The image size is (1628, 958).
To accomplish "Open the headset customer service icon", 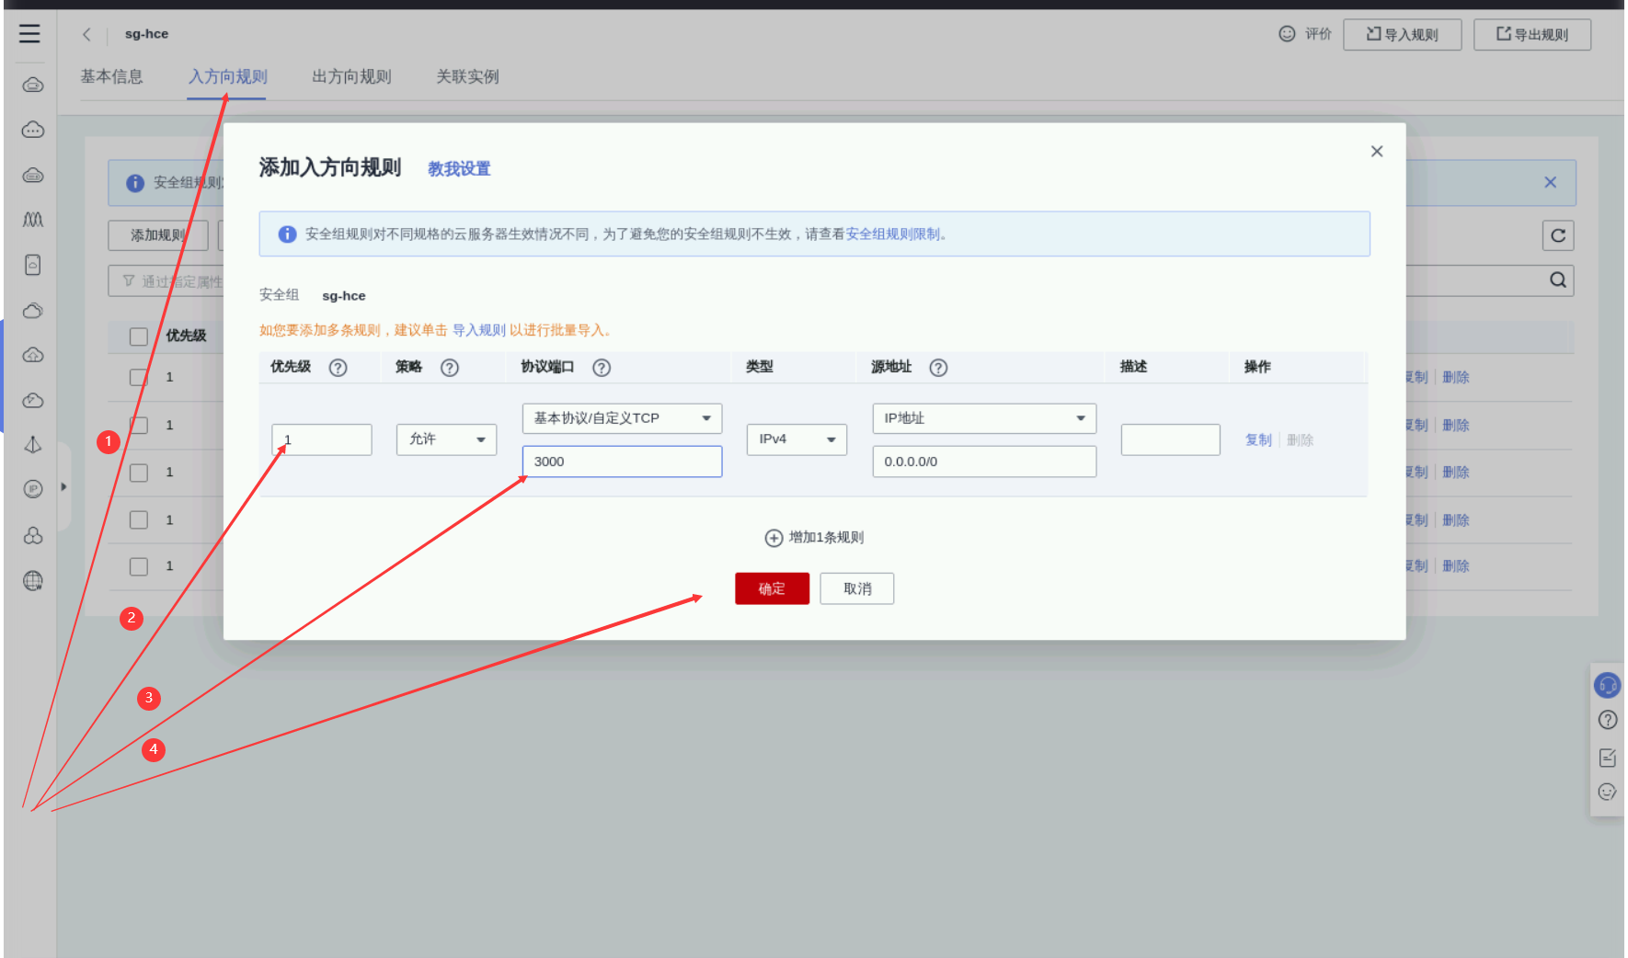I will (1608, 686).
